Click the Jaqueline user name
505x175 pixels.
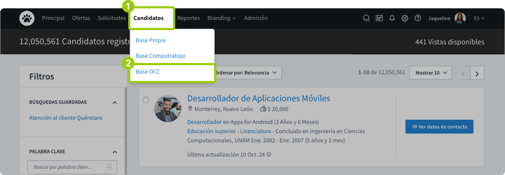coord(439,18)
